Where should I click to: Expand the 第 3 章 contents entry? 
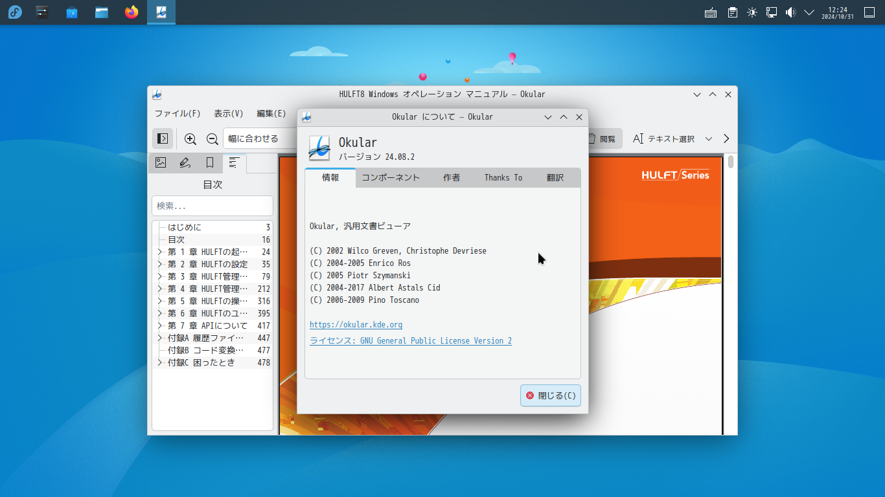[160, 276]
